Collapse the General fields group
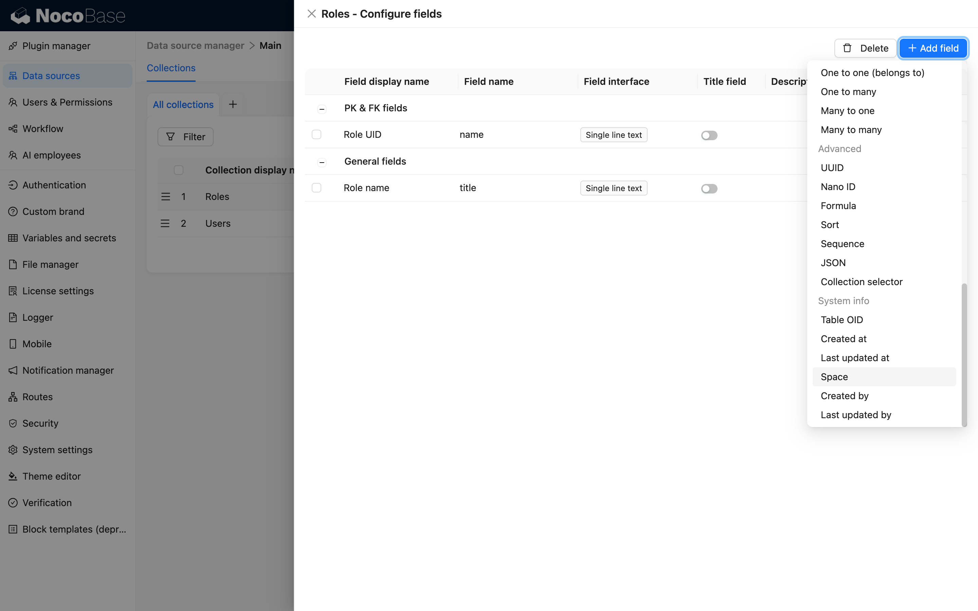 click(x=322, y=162)
